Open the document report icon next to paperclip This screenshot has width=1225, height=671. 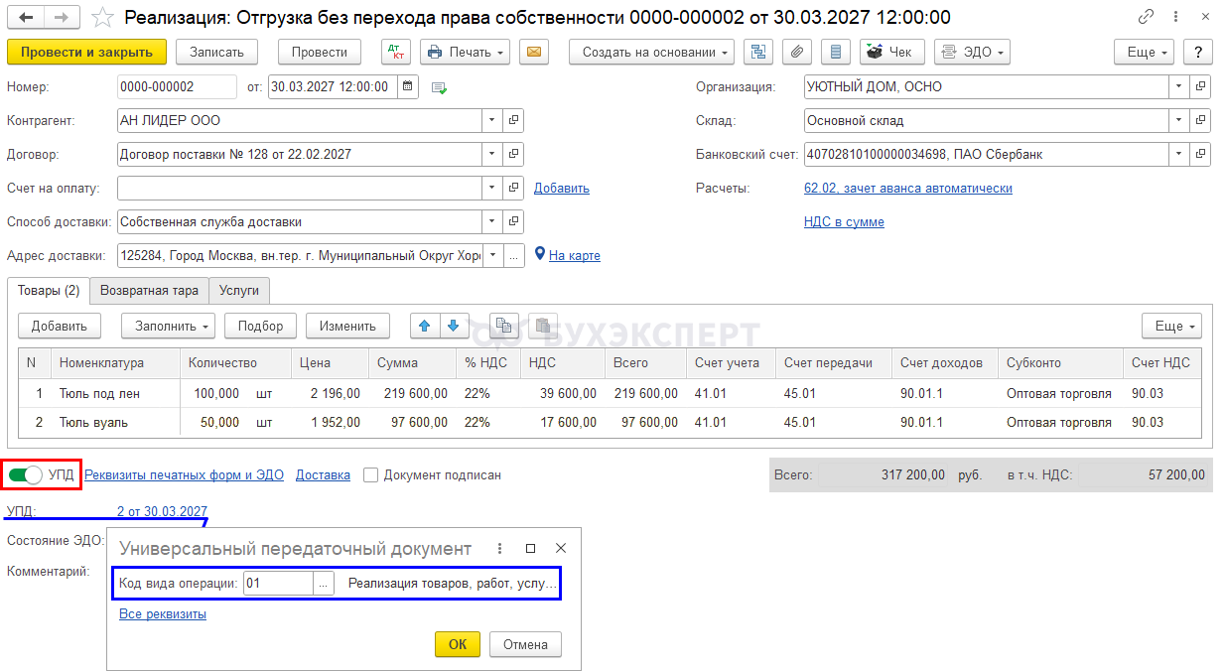click(x=835, y=52)
